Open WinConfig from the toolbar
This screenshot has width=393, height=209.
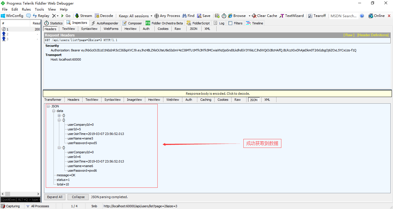(x=12, y=16)
